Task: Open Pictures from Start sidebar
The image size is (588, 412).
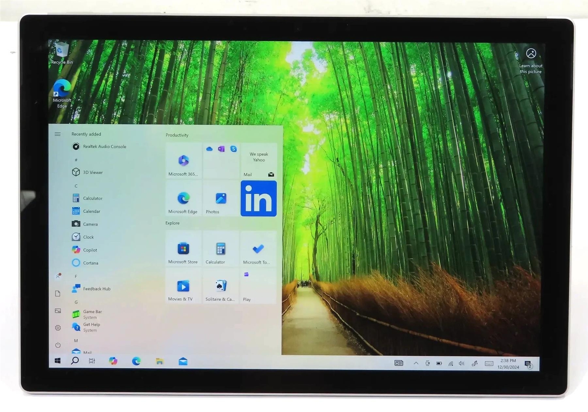Action: (58, 311)
